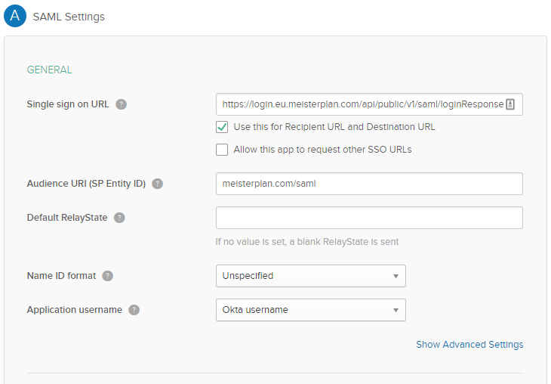Click the Name ID format label
551x384 pixels.
(61, 276)
